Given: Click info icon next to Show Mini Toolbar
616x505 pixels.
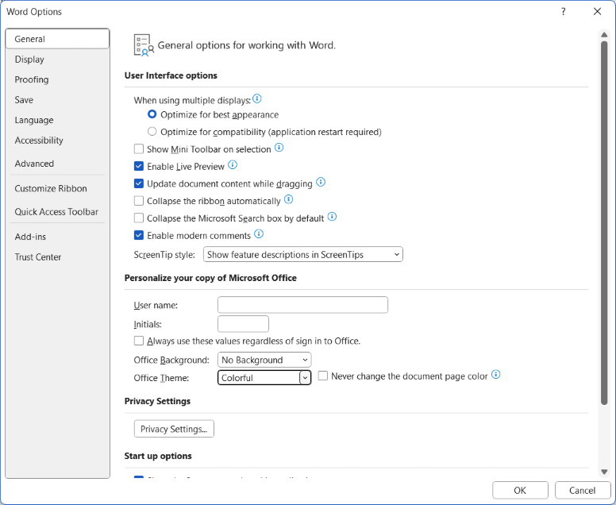Looking at the screenshot, I should click(x=279, y=148).
